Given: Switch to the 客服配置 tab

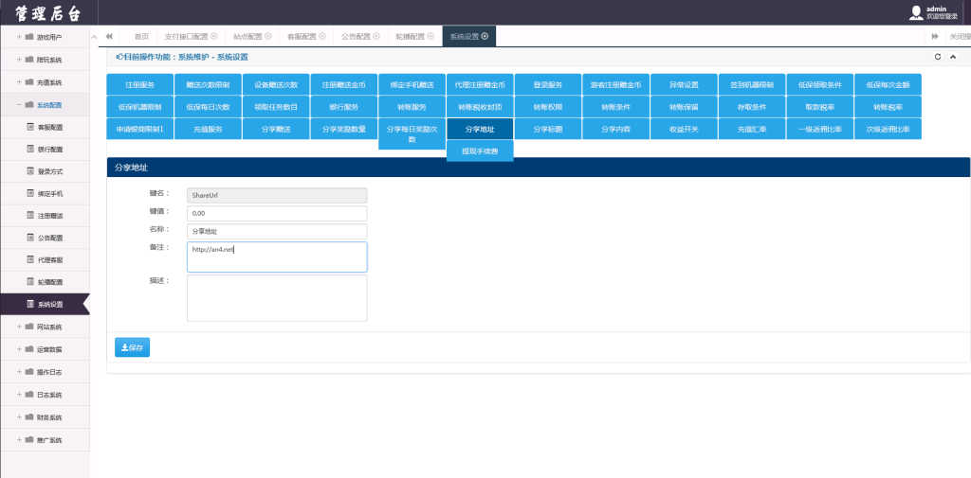Looking at the screenshot, I should 301,36.
